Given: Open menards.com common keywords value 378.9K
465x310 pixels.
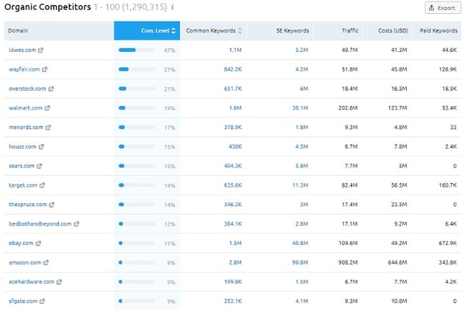Looking at the screenshot, I should 232,127.
